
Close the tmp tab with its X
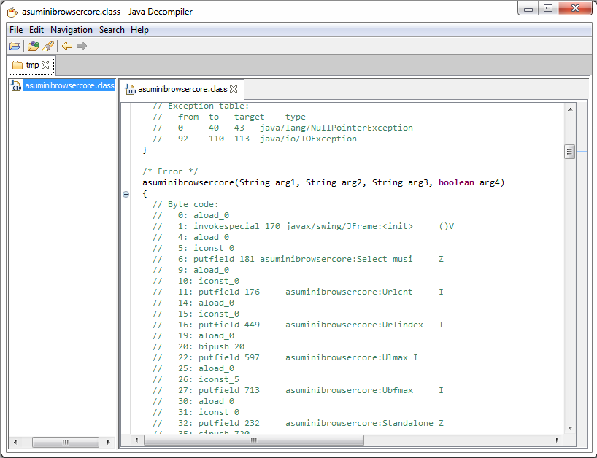click(45, 65)
